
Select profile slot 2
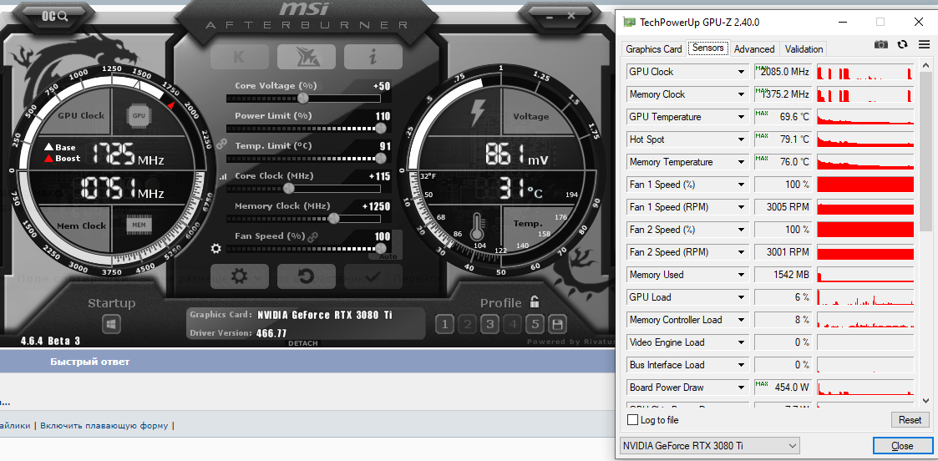467,325
